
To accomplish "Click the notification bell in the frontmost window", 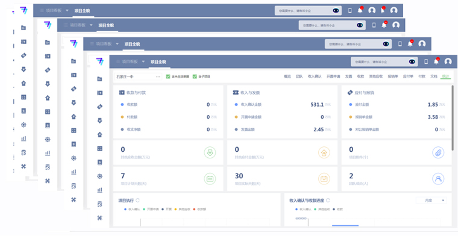I will tap(436, 61).
